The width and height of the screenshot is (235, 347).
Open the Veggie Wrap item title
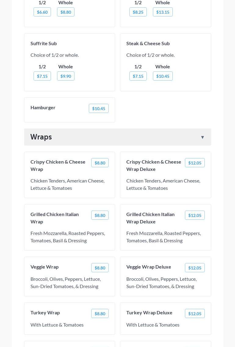(x=45, y=267)
